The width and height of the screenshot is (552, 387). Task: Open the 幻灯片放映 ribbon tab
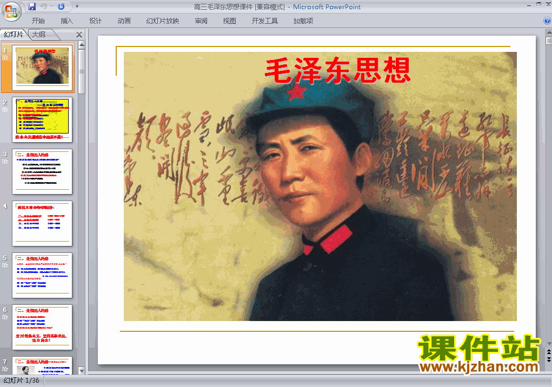tap(163, 21)
